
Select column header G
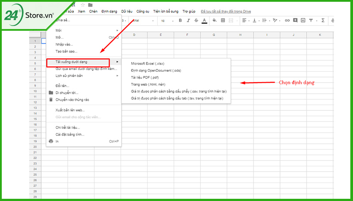coord(214,35)
